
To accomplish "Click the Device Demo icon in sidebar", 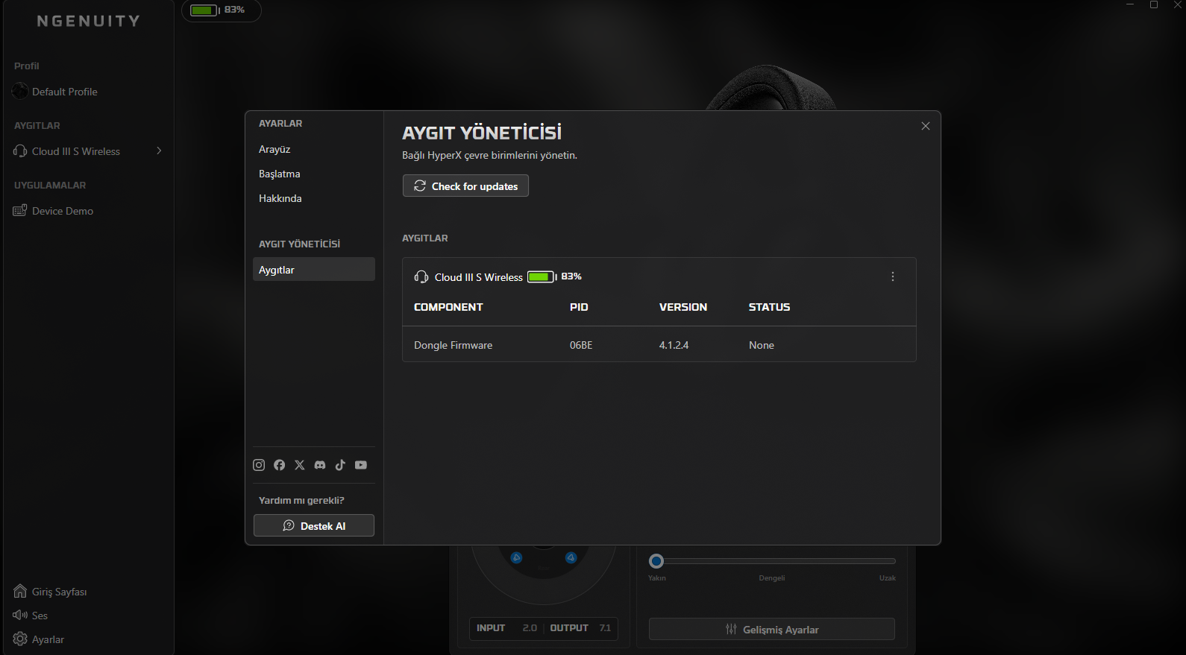I will 20,211.
